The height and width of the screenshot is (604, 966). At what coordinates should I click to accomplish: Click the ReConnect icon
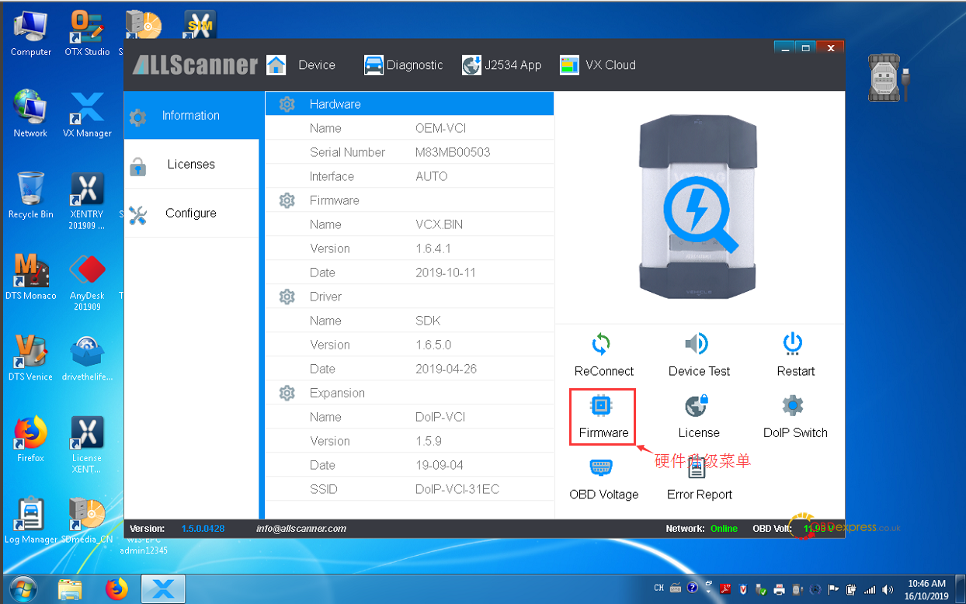(x=603, y=345)
